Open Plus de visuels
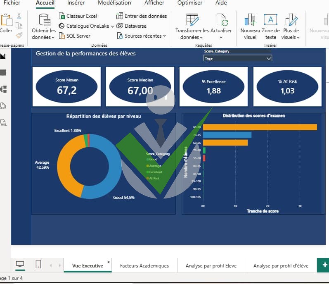 (291, 26)
